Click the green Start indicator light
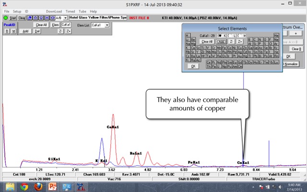Viewport: 307px width, 192px height. (x=6, y=18)
